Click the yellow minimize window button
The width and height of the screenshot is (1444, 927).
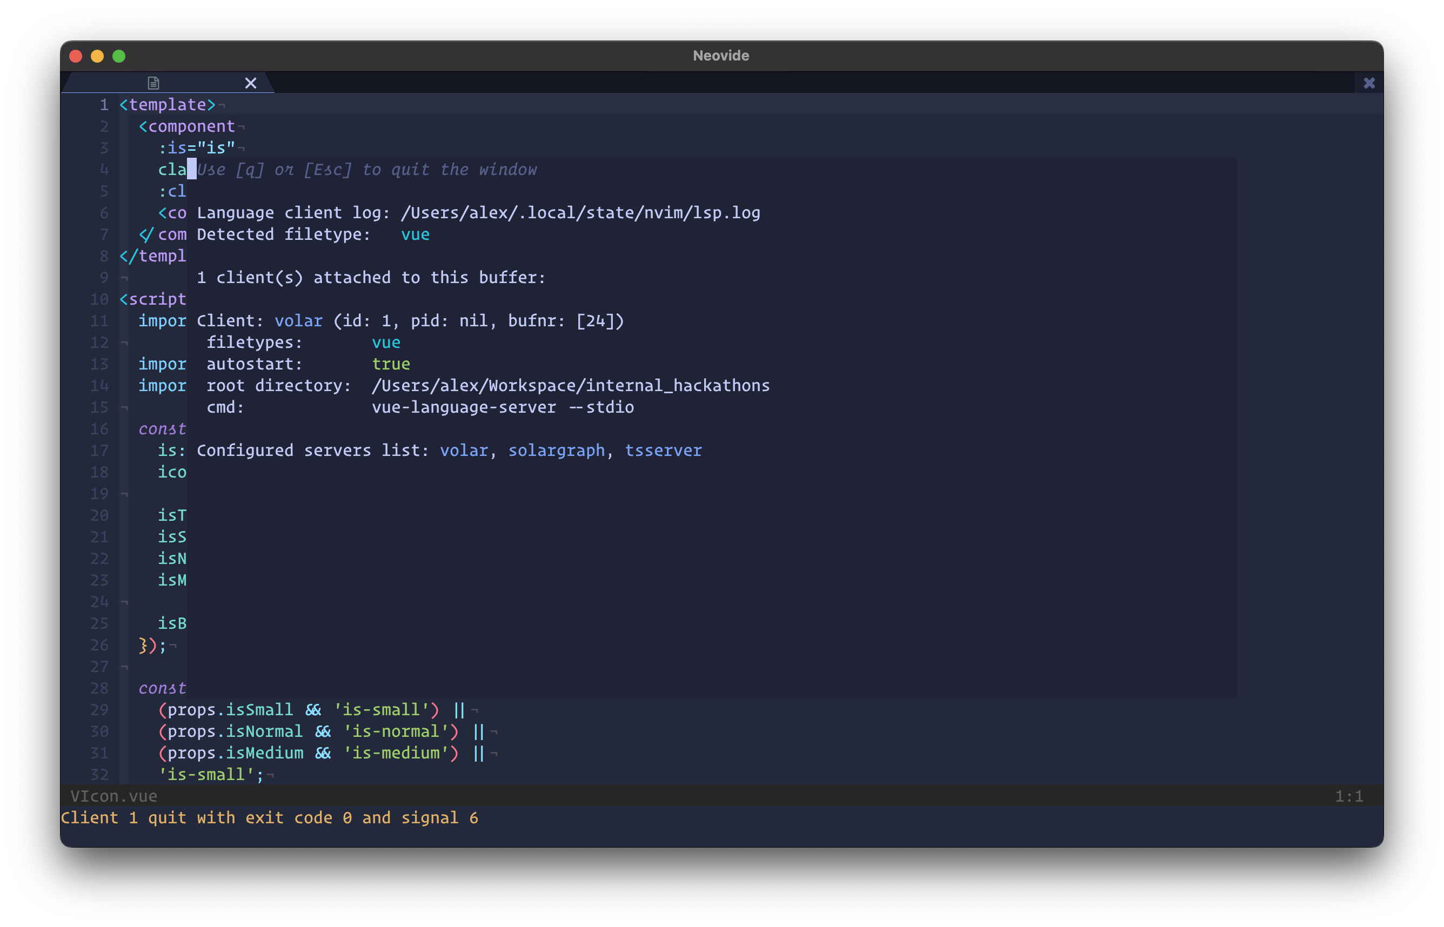tap(98, 56)
